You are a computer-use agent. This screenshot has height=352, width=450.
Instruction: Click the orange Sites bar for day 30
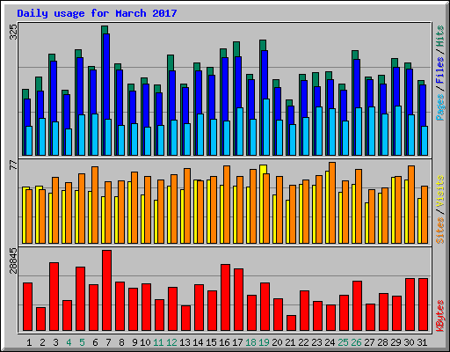tap(411, 204)
